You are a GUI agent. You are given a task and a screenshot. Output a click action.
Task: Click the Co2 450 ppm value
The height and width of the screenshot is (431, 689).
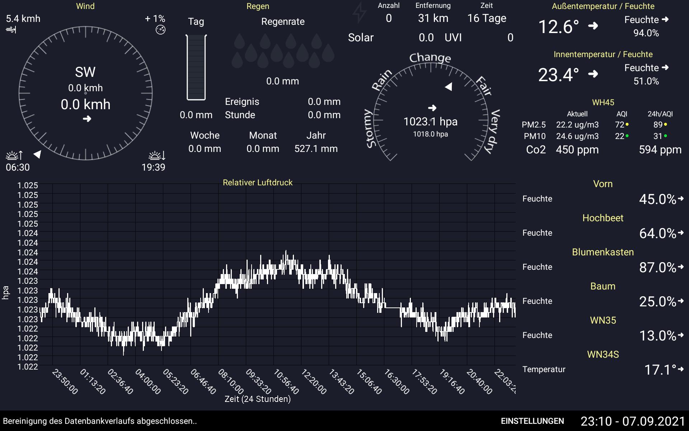pyautogui.click(x=577, y=150)
